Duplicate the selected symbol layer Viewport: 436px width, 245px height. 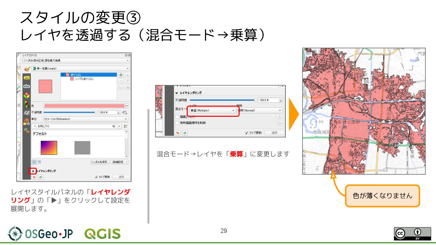121,87
